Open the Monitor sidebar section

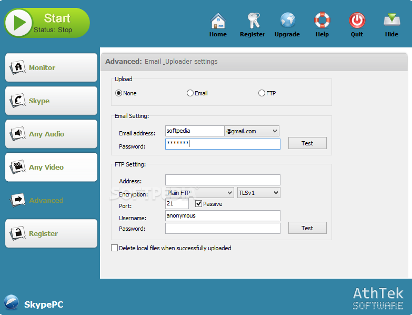(51, 67)
